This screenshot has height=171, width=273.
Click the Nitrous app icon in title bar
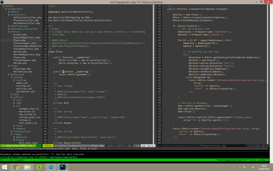(3, 2)
